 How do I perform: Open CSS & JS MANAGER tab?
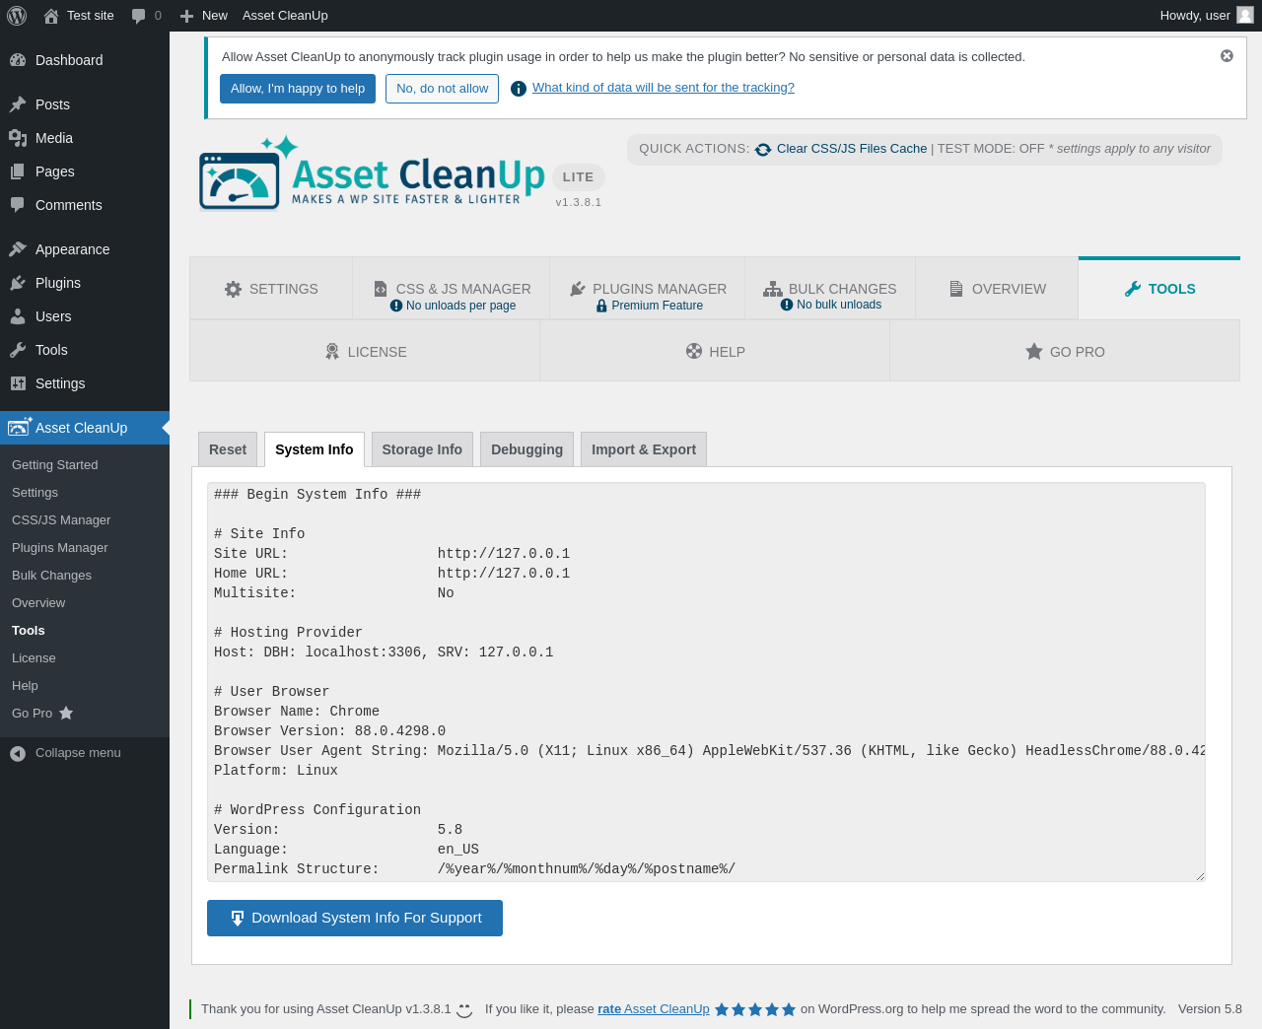pos(452,289)
